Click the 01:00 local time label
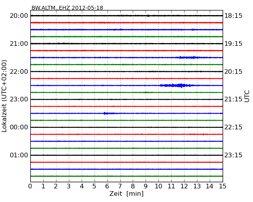The width and height of the screenshot is (253, 202). coord(19,155)
